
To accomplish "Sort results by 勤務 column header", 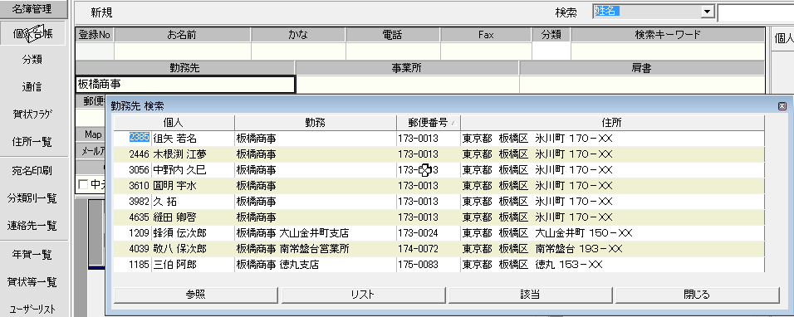I will (x=315, y=122).
